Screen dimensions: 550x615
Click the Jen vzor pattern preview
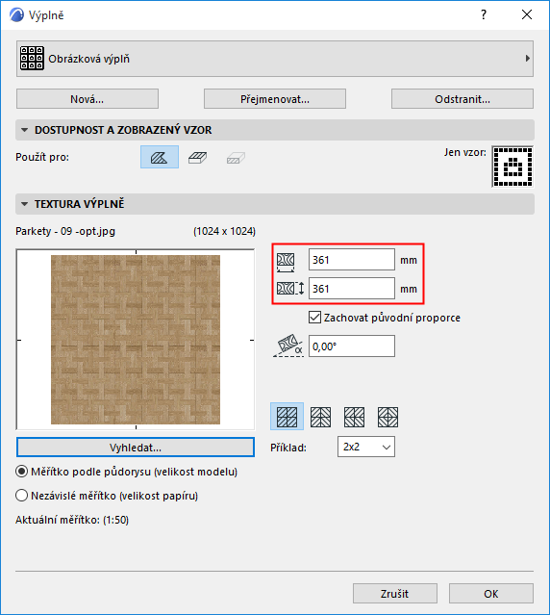tap(512, 167)
